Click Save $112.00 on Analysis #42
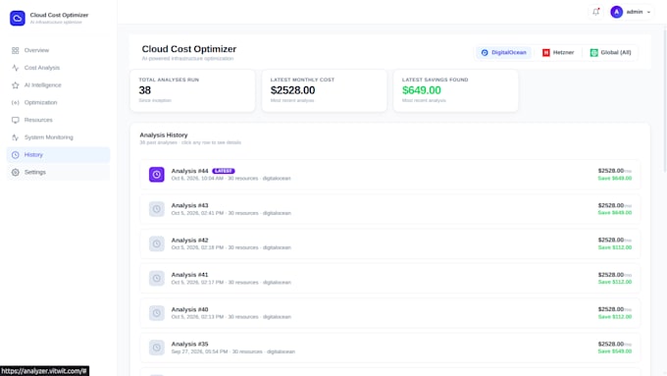 coord(615,247)
